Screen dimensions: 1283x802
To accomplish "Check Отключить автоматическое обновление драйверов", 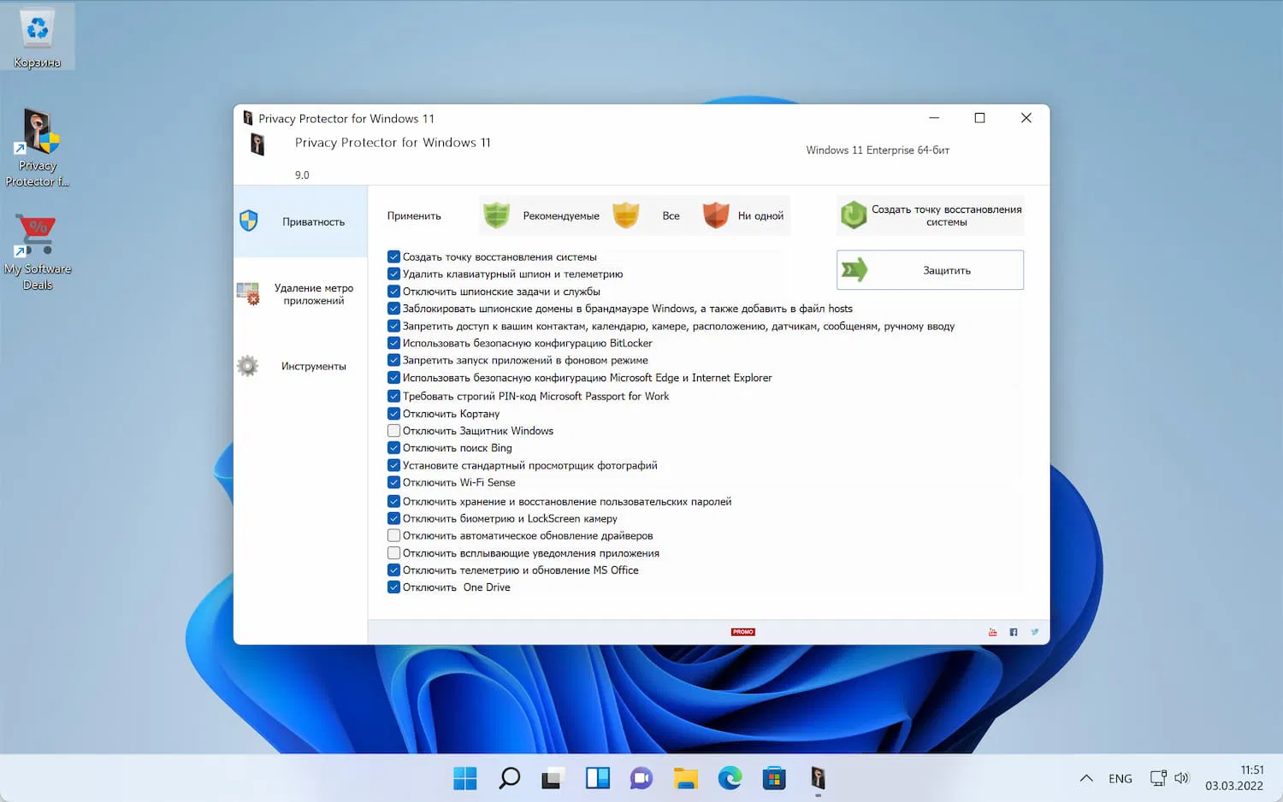I will pos(393,535).
